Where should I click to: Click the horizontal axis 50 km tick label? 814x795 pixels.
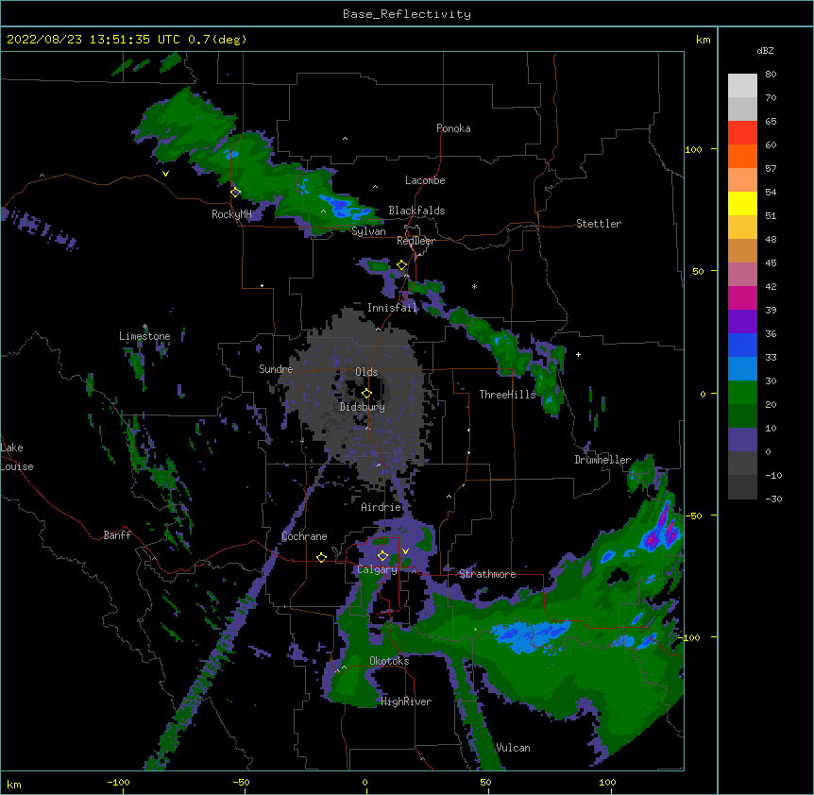[485, 782]
